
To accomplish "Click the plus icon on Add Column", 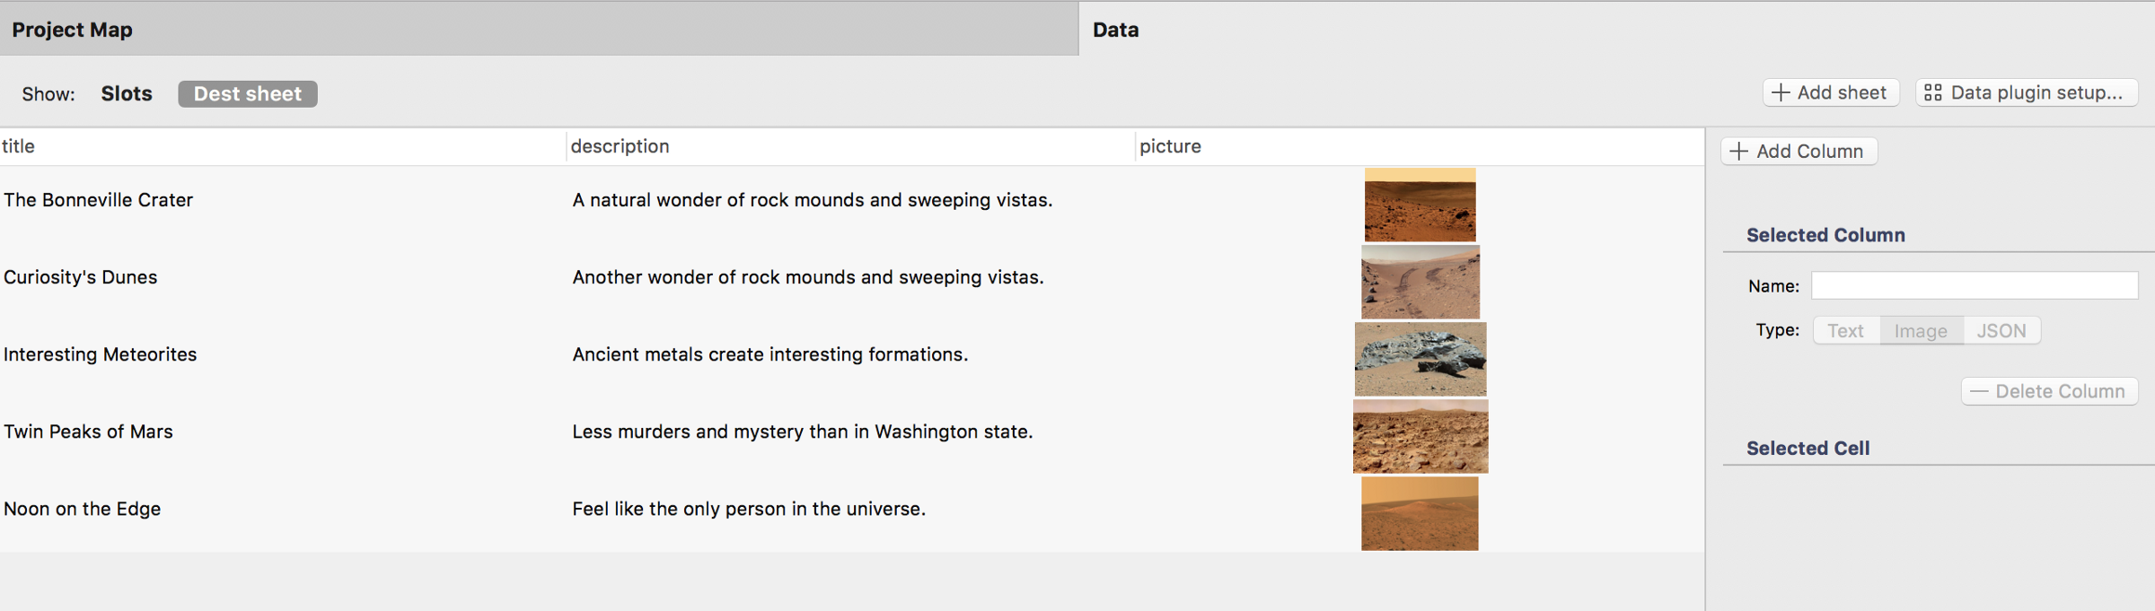I will coord(1739,152).
